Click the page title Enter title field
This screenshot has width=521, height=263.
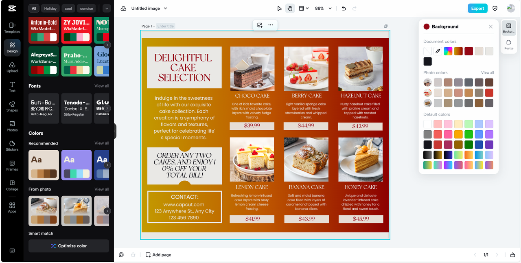(x=166, y=26)
